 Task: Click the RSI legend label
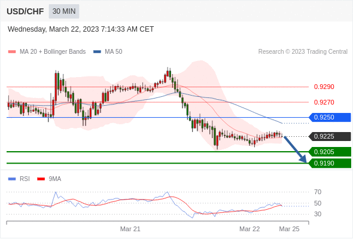tap(25, 179)
